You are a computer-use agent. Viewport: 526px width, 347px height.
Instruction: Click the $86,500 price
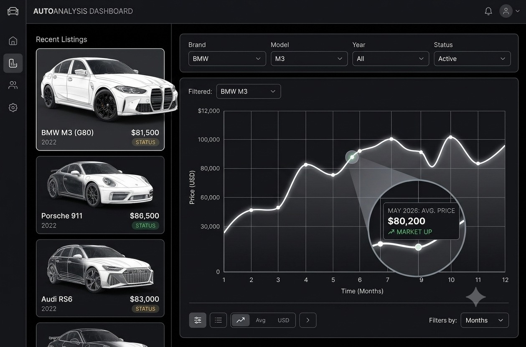click(145, 216)
